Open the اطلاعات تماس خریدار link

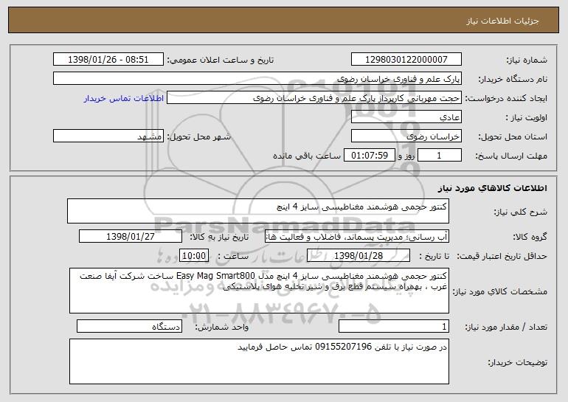point(124,99)
